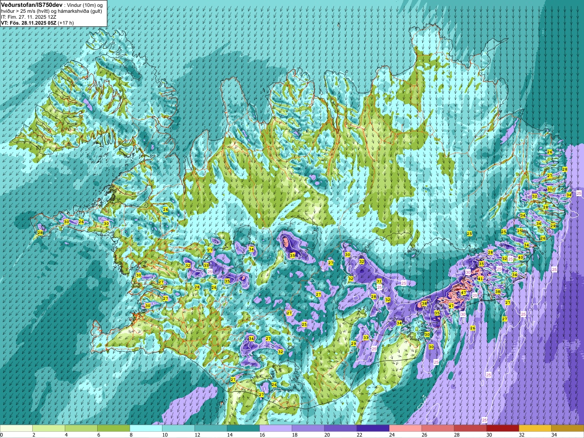Click the "(+17 h)" forecast offset text
The width and height of the screenshot is (584, 438).
66,23
